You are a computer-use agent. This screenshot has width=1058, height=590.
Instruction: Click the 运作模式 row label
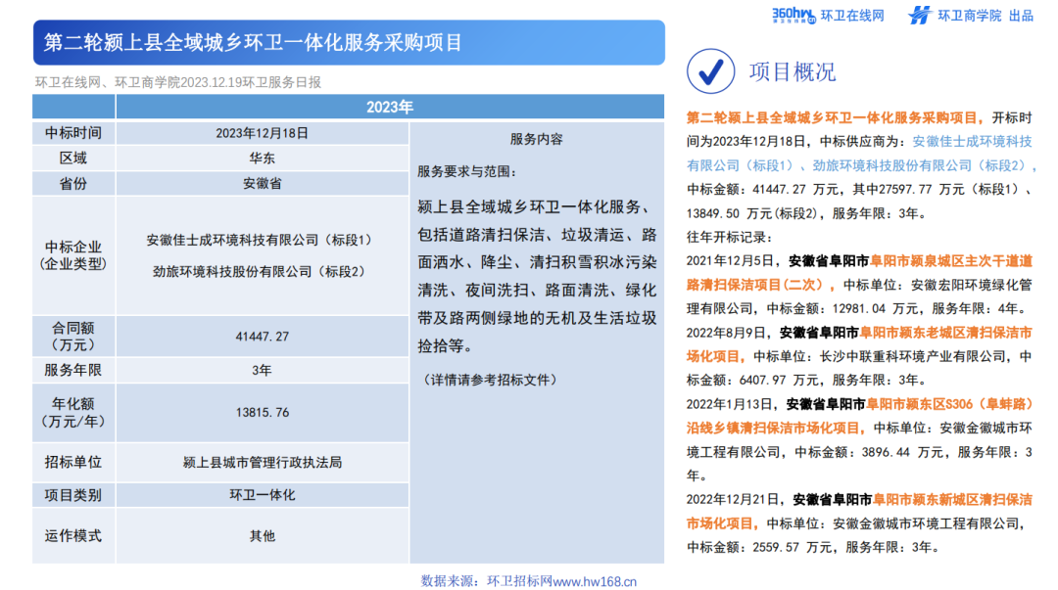coord(73,536)
